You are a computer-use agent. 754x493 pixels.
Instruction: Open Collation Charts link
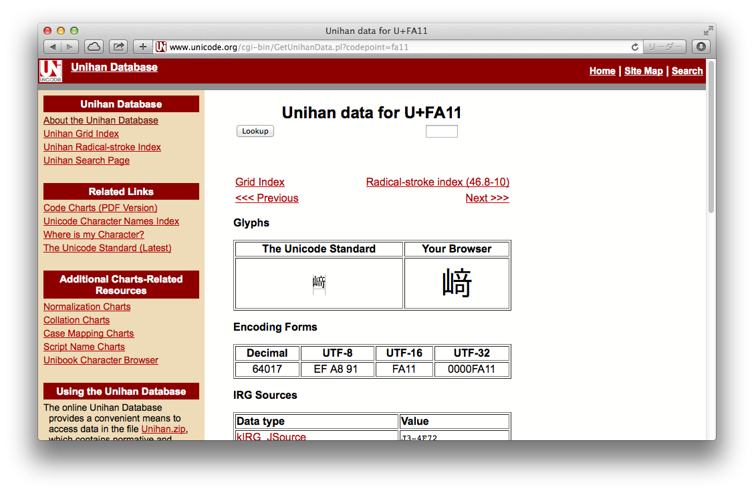76,320
